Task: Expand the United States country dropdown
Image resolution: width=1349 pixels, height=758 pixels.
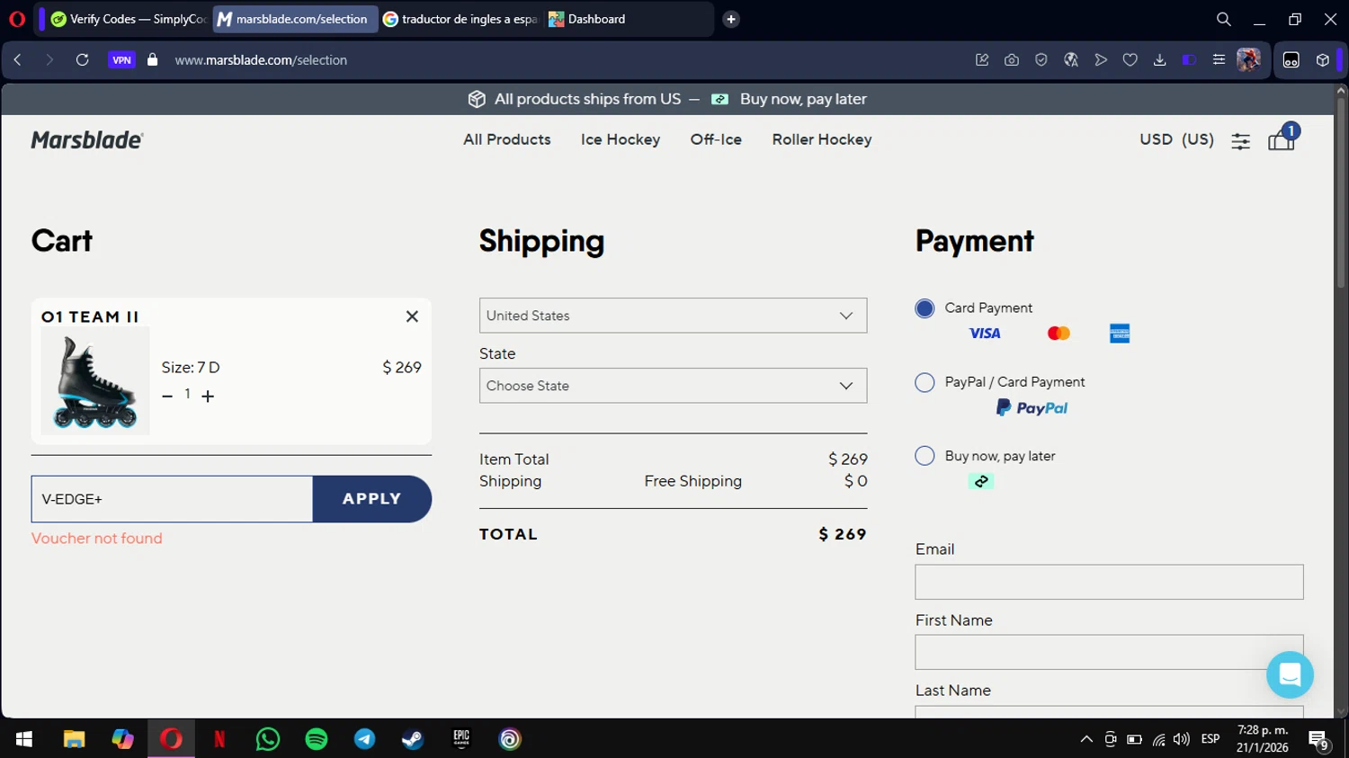Action: coord(673,316)
